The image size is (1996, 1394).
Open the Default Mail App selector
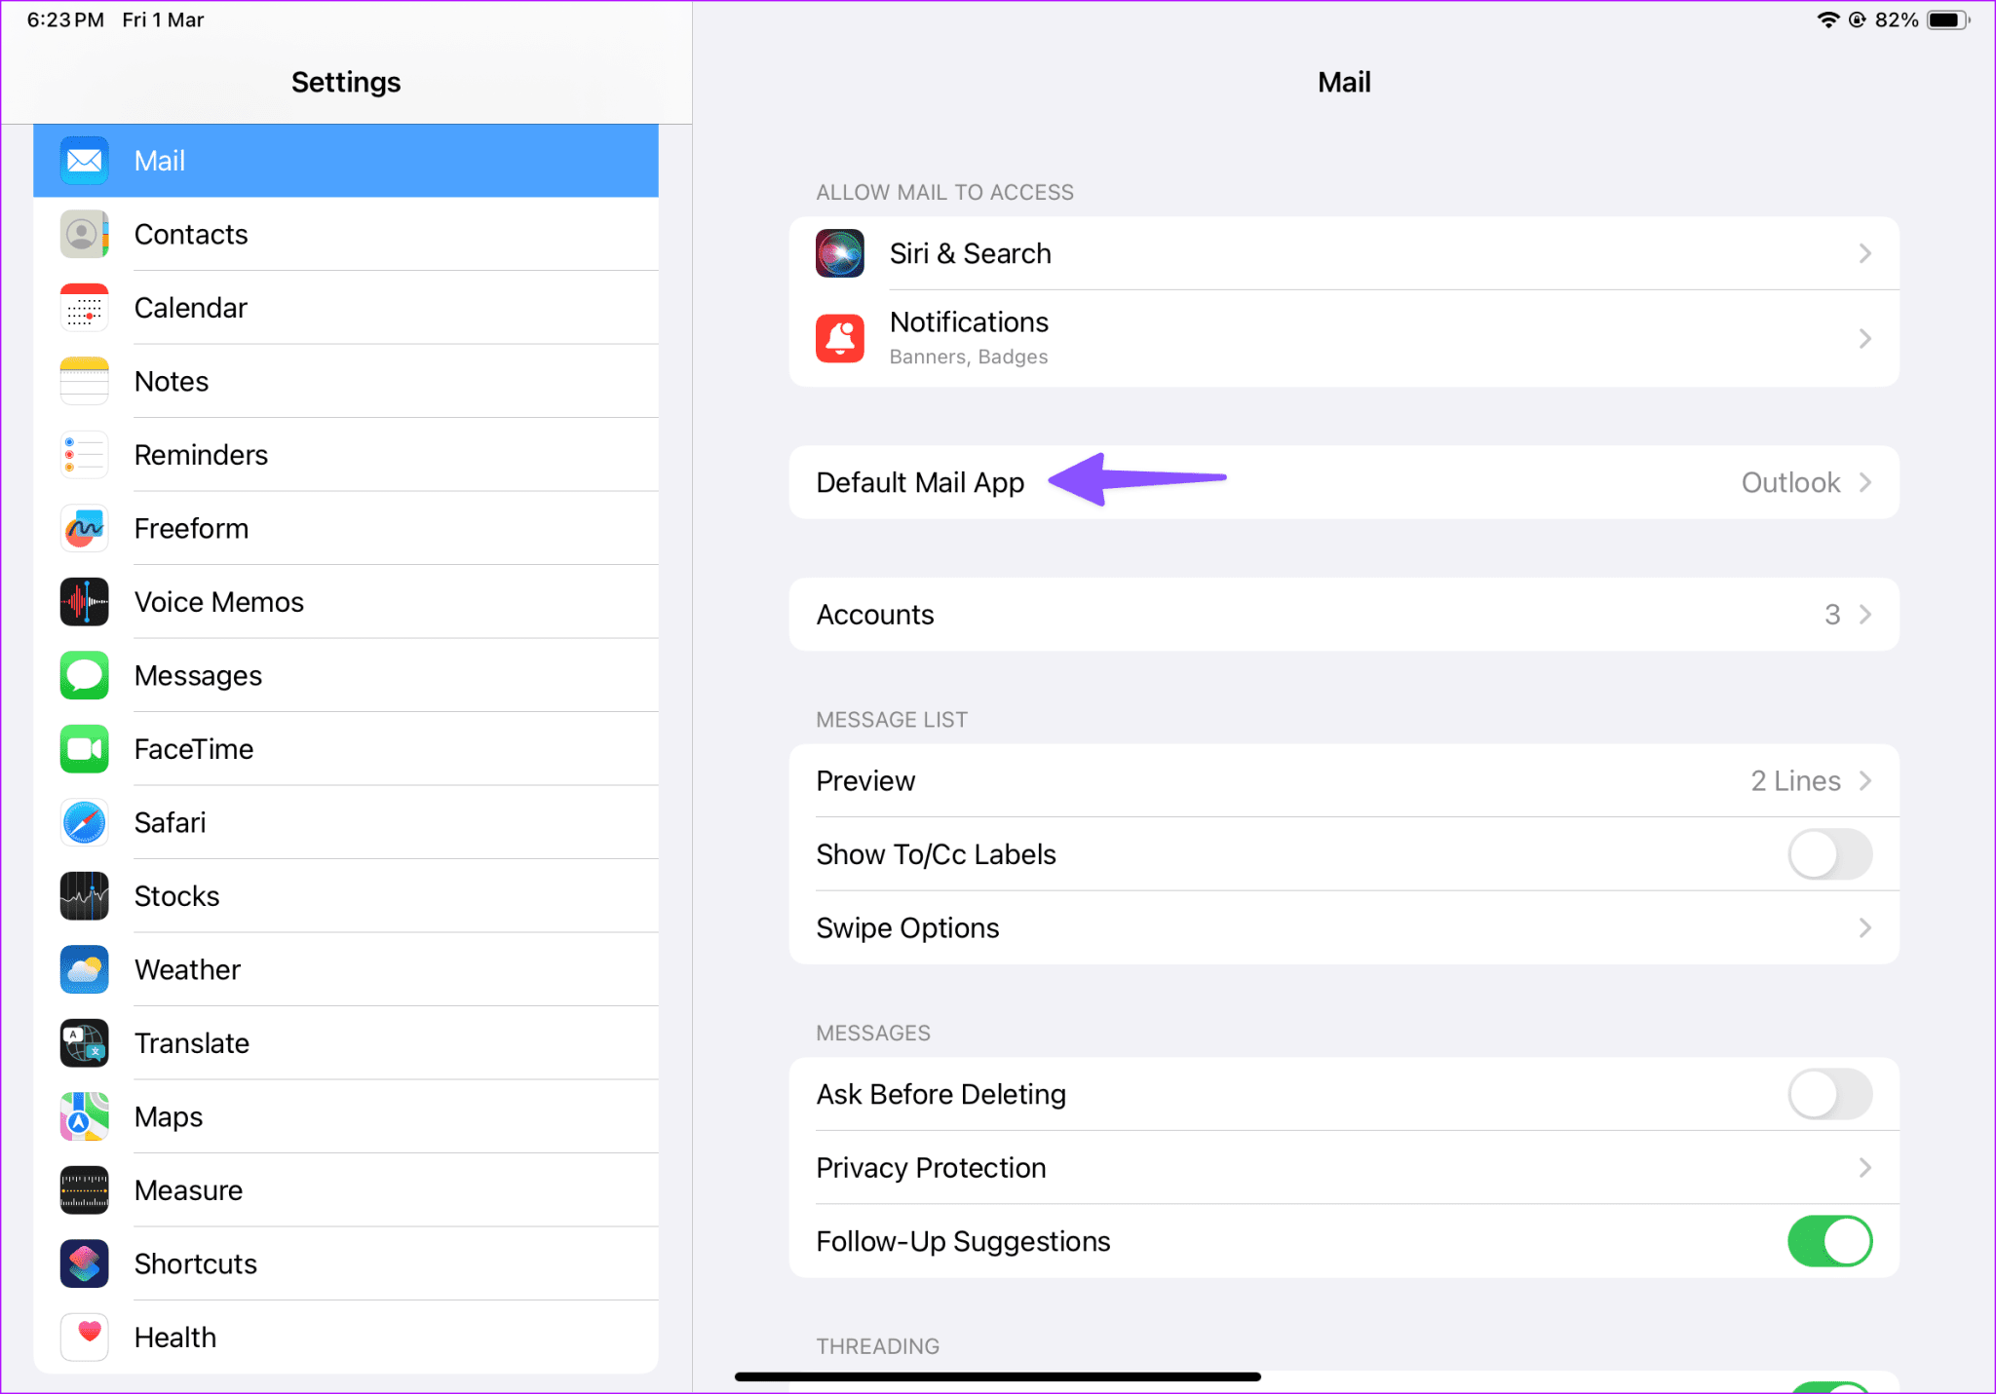[1344, 481]
